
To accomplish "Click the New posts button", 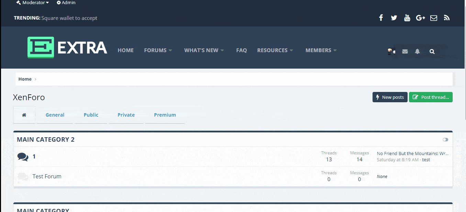I will pyautogui.click(x=390, y=97).
